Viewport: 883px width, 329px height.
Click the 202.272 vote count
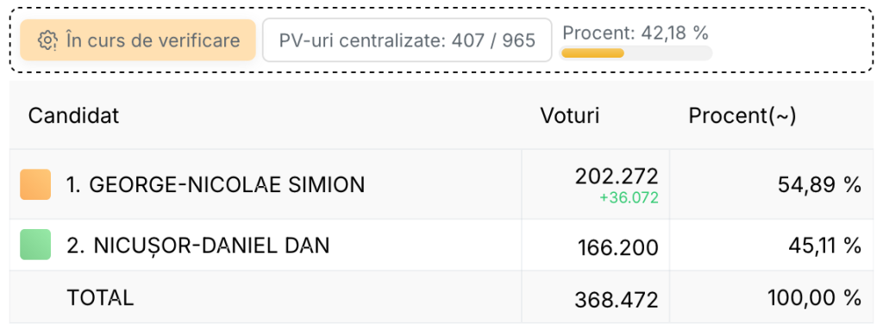pyautogui.click(x=617, y=177)
